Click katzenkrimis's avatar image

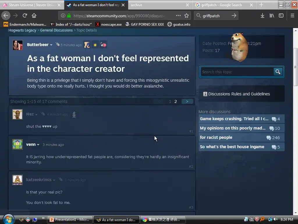(x=17, y=180)
